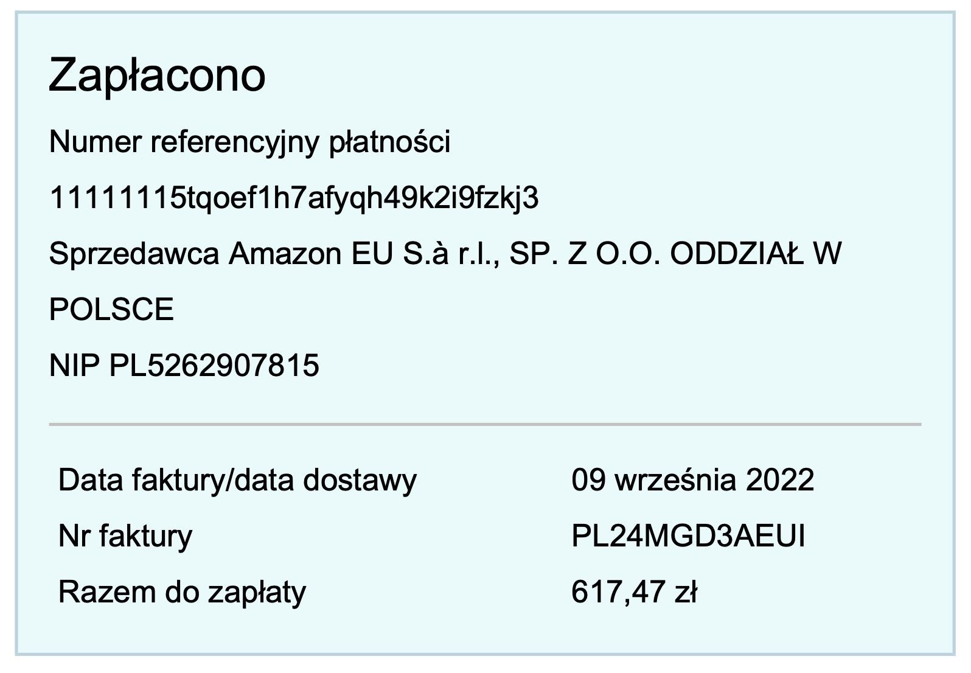Click the SP. Z O.O. text

[585, 254]
